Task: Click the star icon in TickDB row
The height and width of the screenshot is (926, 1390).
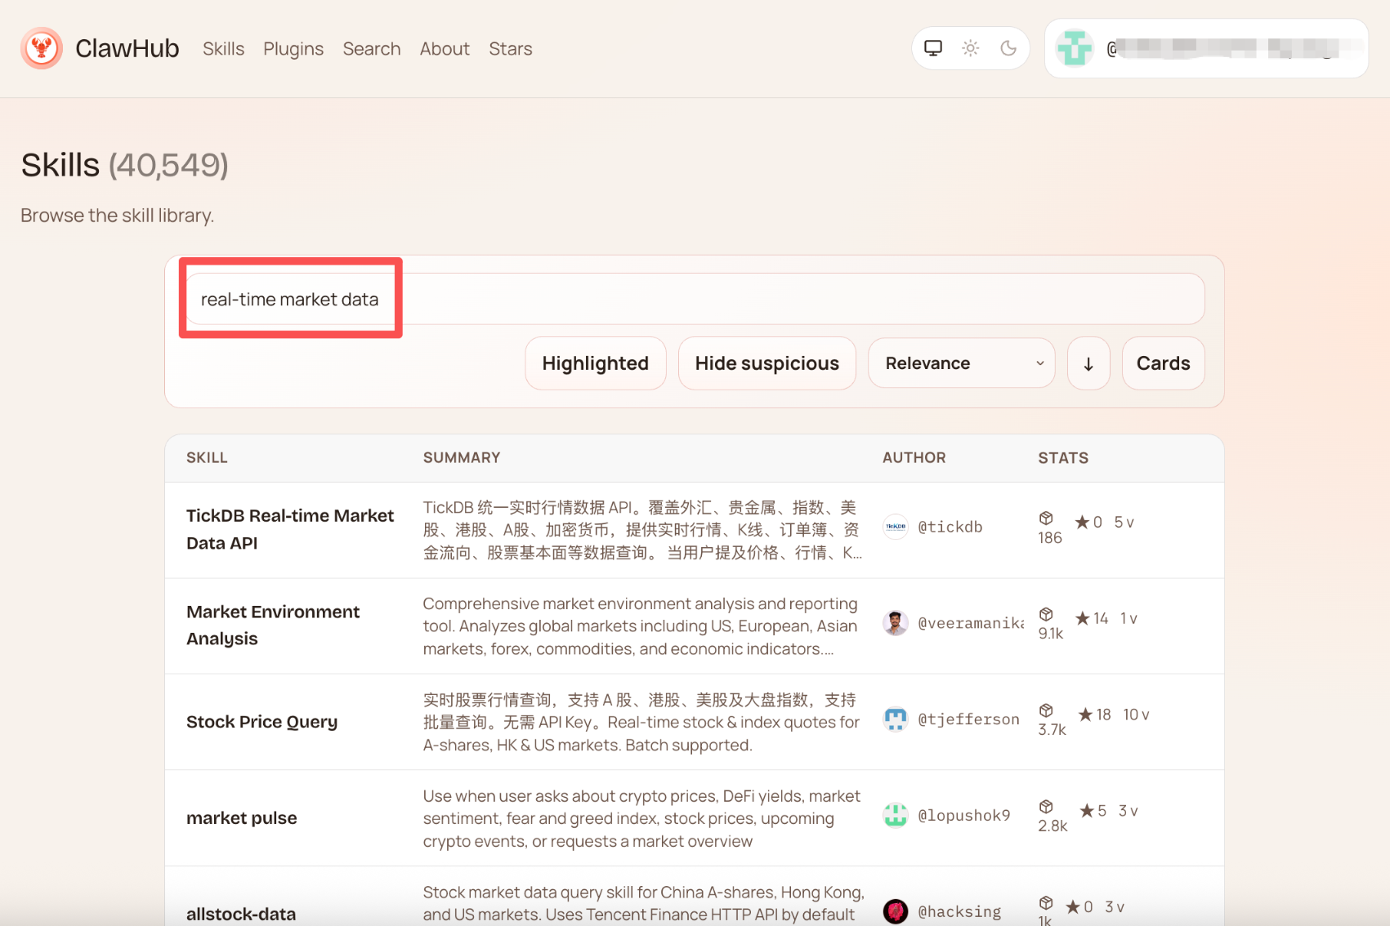Action: pyautogui.click(x=1082, y=522)
